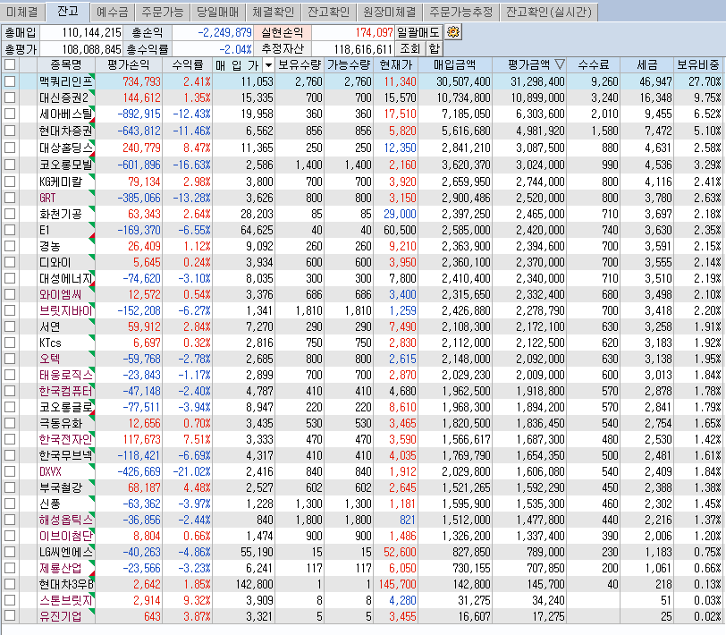Toggle the select-all checkbox in header row
Screen dimensions: 726x635
[x=10, y=65]
